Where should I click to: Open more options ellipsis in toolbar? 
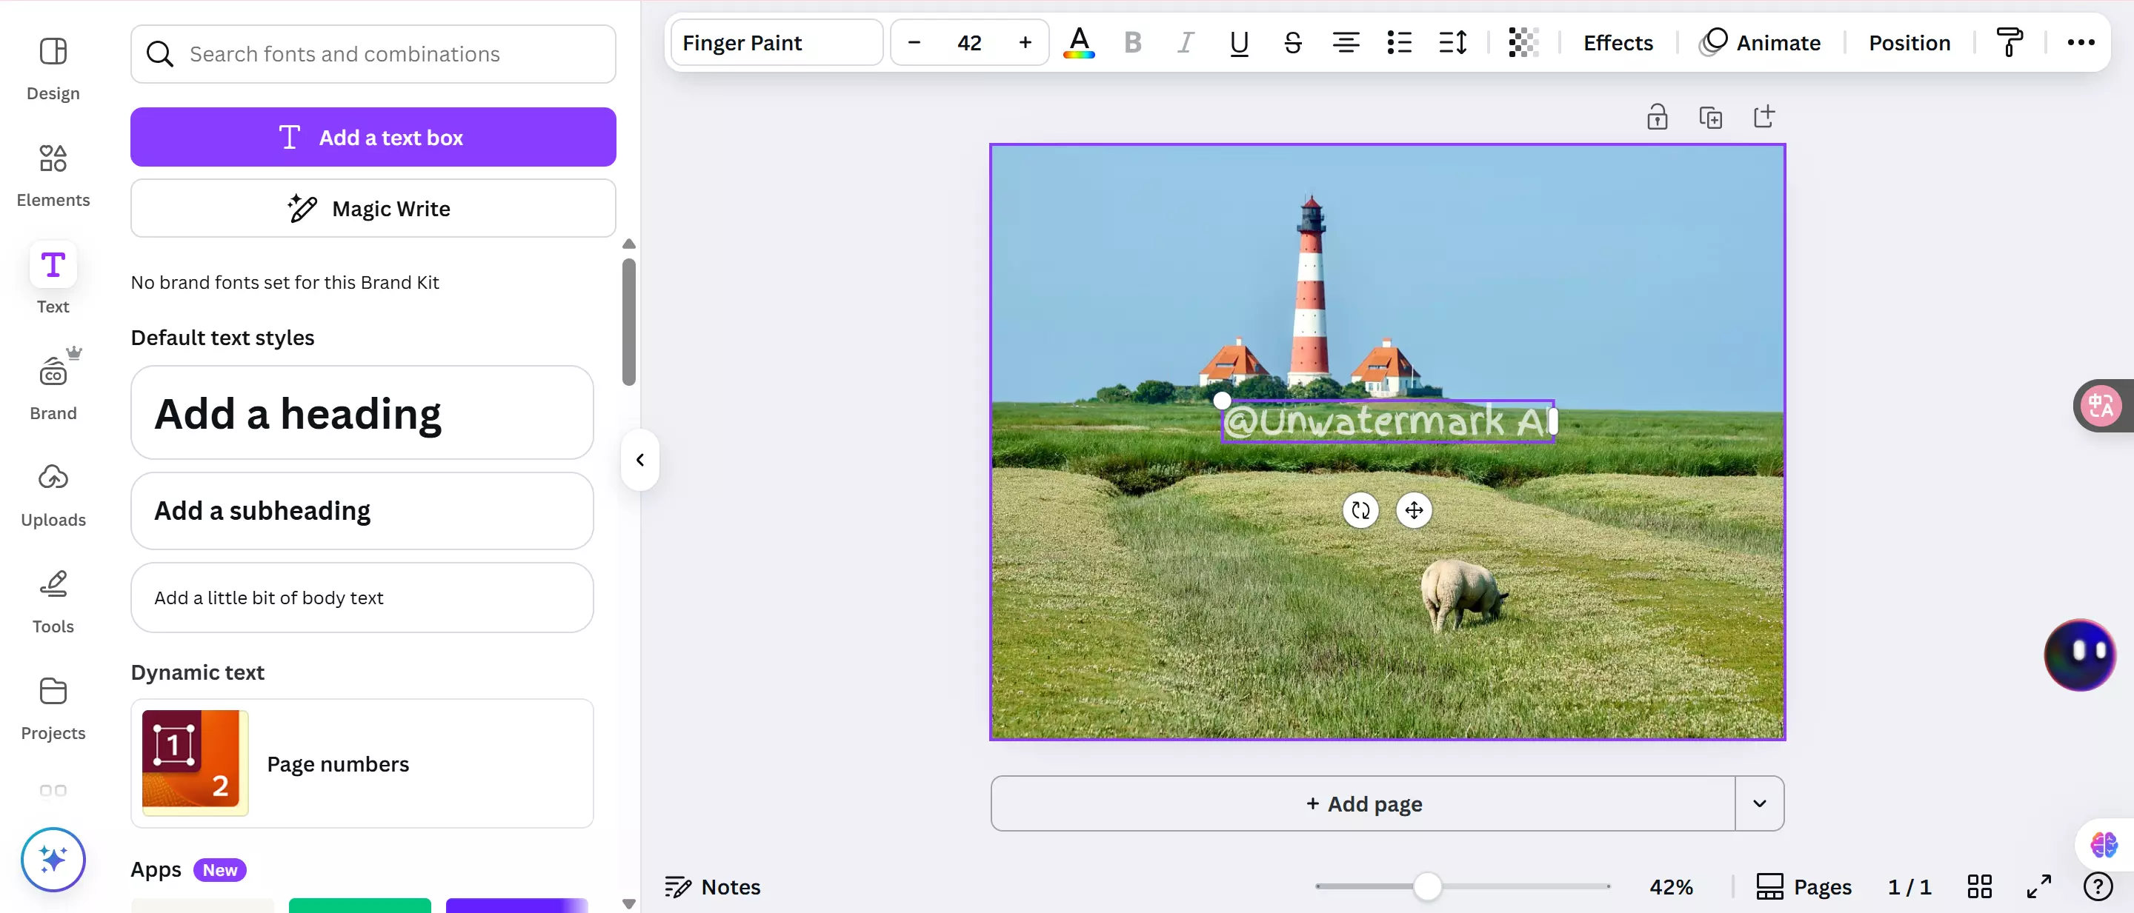tap(2080, 42)
